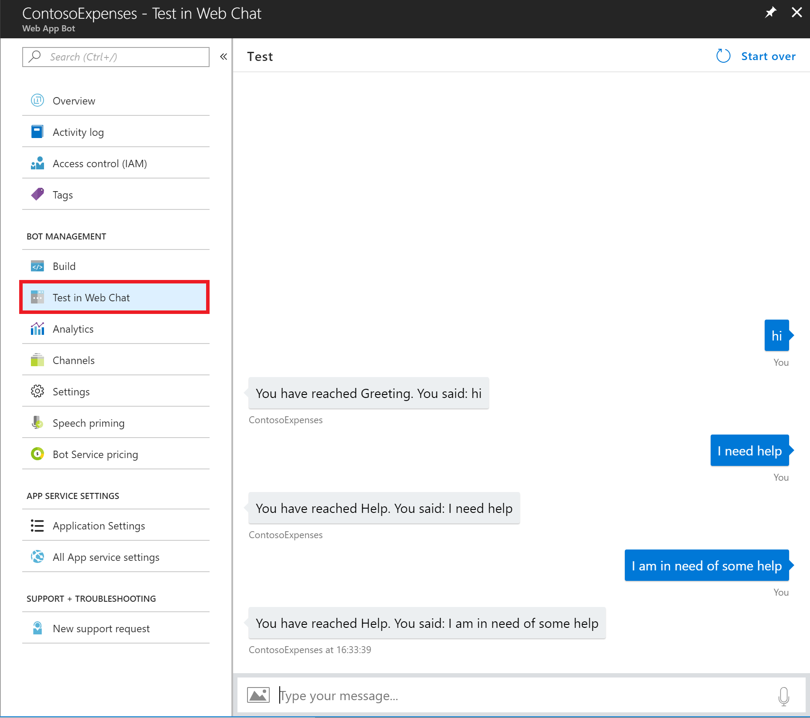Image resolution: width=810 pixels, height=718 pixels.
Task: Open All App service settings
Action: point(116,557)
